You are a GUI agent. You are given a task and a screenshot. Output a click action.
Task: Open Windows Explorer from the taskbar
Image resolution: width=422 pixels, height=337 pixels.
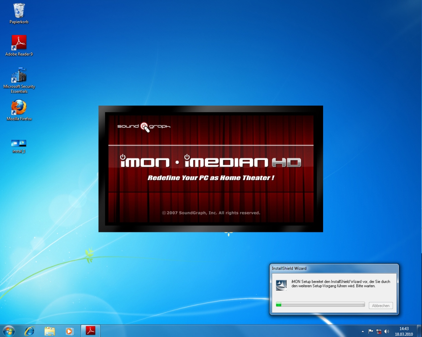[49, 331]
